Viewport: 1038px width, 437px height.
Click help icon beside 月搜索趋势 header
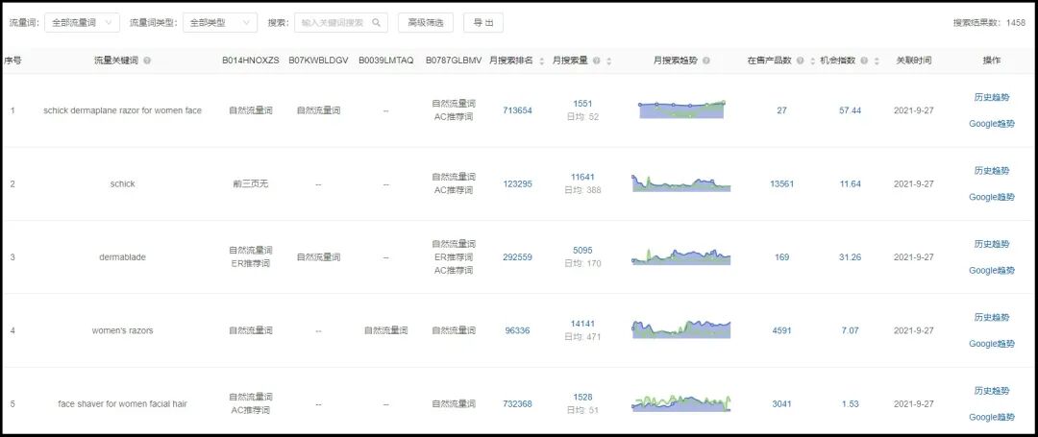point(706,61)
